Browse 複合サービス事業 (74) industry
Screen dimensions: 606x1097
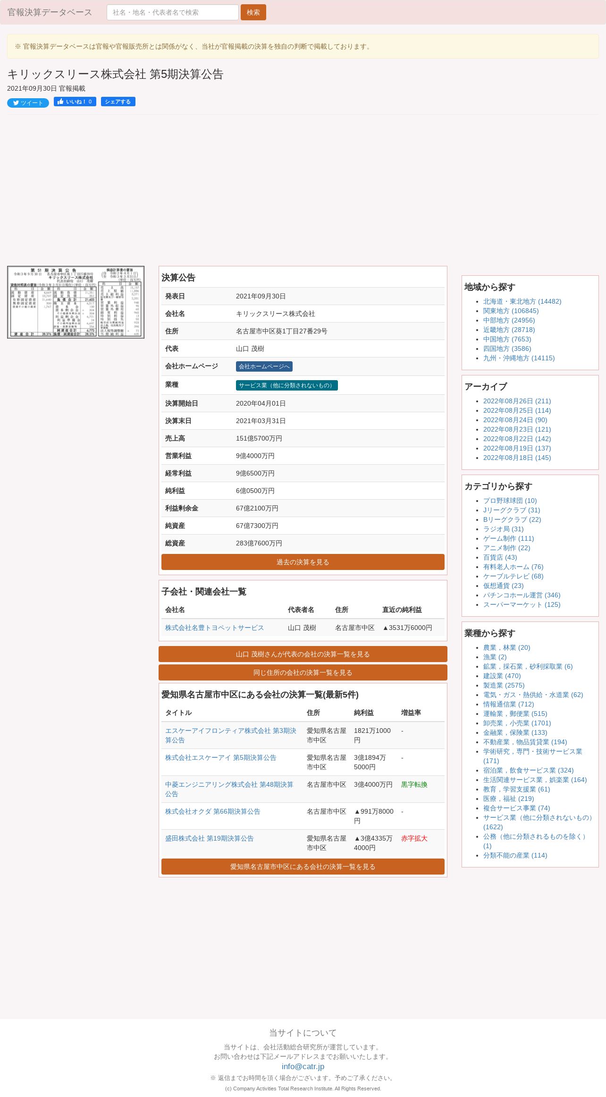point(517,808)
